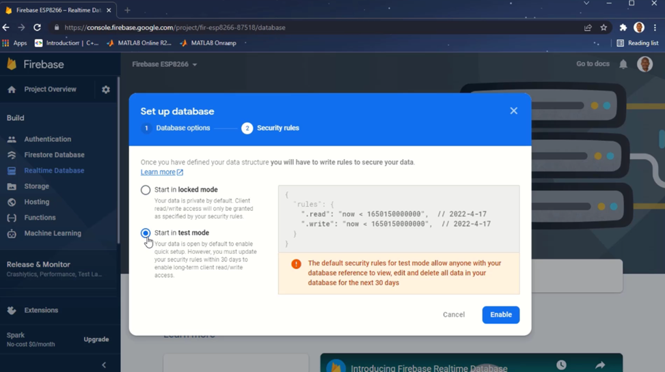Select Start in test mode radio
The image size is (665, 372).
tap(146, 233)
